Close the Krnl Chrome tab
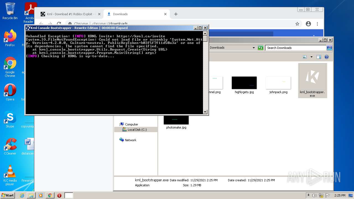Image resolution: width=354 pixels, height=199 pixels. pos(99,14)
